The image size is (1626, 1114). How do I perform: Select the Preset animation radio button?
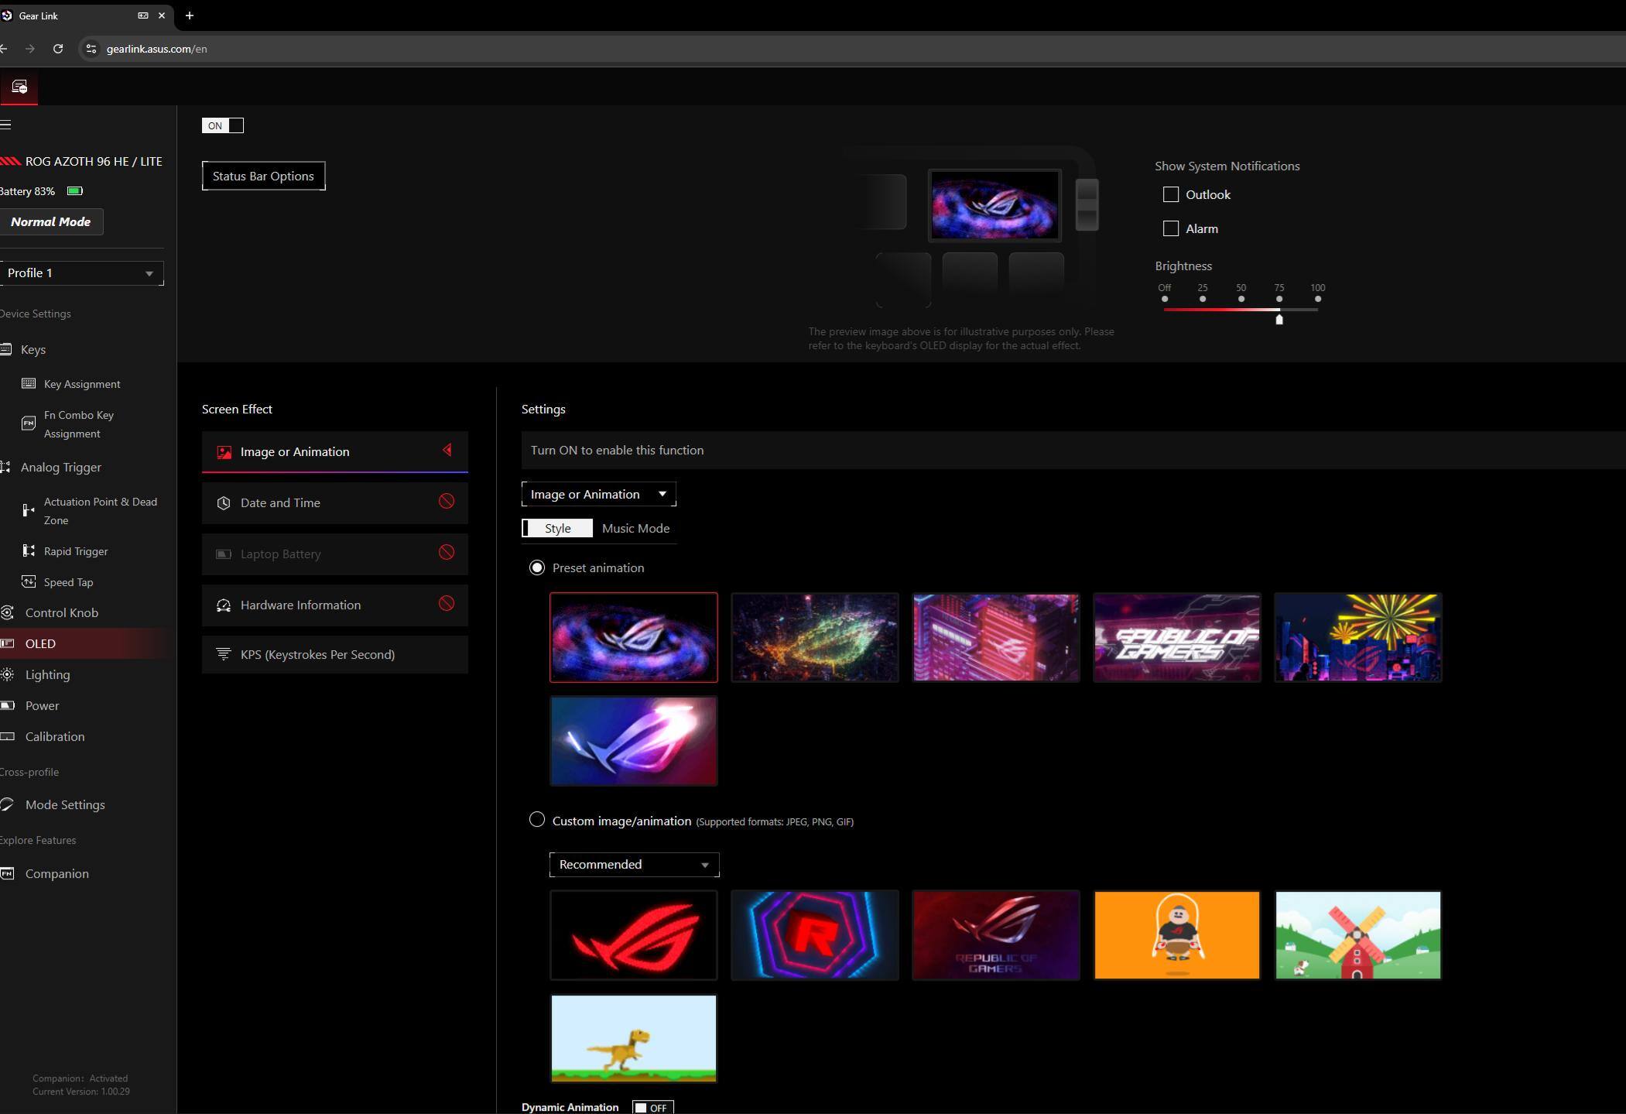point(536,567)
